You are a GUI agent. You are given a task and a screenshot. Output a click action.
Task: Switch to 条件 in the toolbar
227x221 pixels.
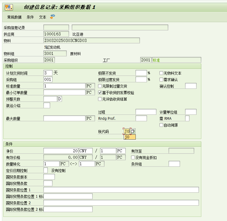point(30,17)
